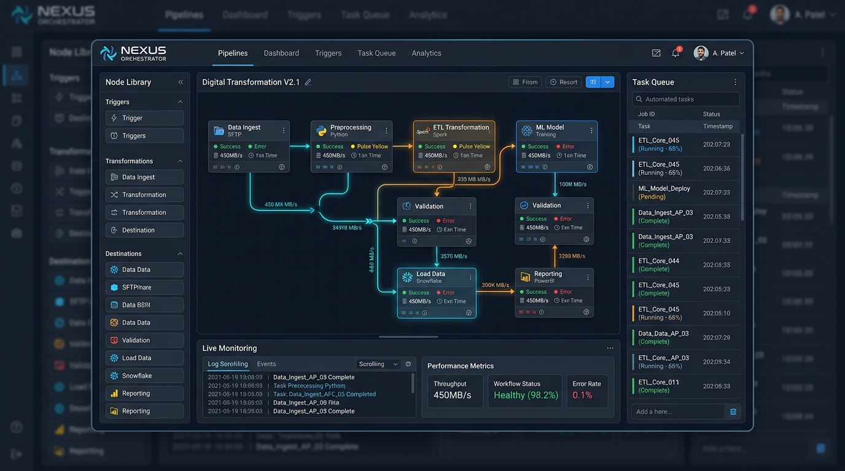
Task: Click the Automated tasks search field
Action: [x=686, y=99]
